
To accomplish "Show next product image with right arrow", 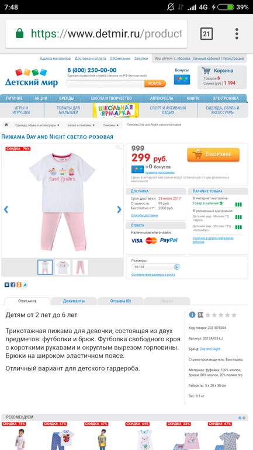I will coord(119,209).
